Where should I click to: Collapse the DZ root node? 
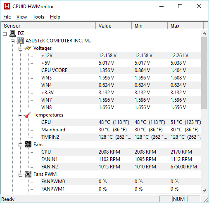(x=5, y=34)
